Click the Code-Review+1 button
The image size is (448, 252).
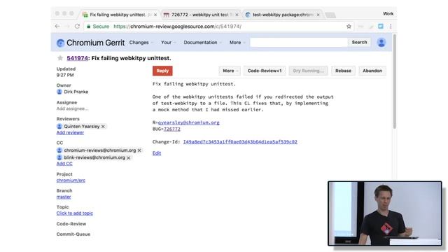point(265,71)
